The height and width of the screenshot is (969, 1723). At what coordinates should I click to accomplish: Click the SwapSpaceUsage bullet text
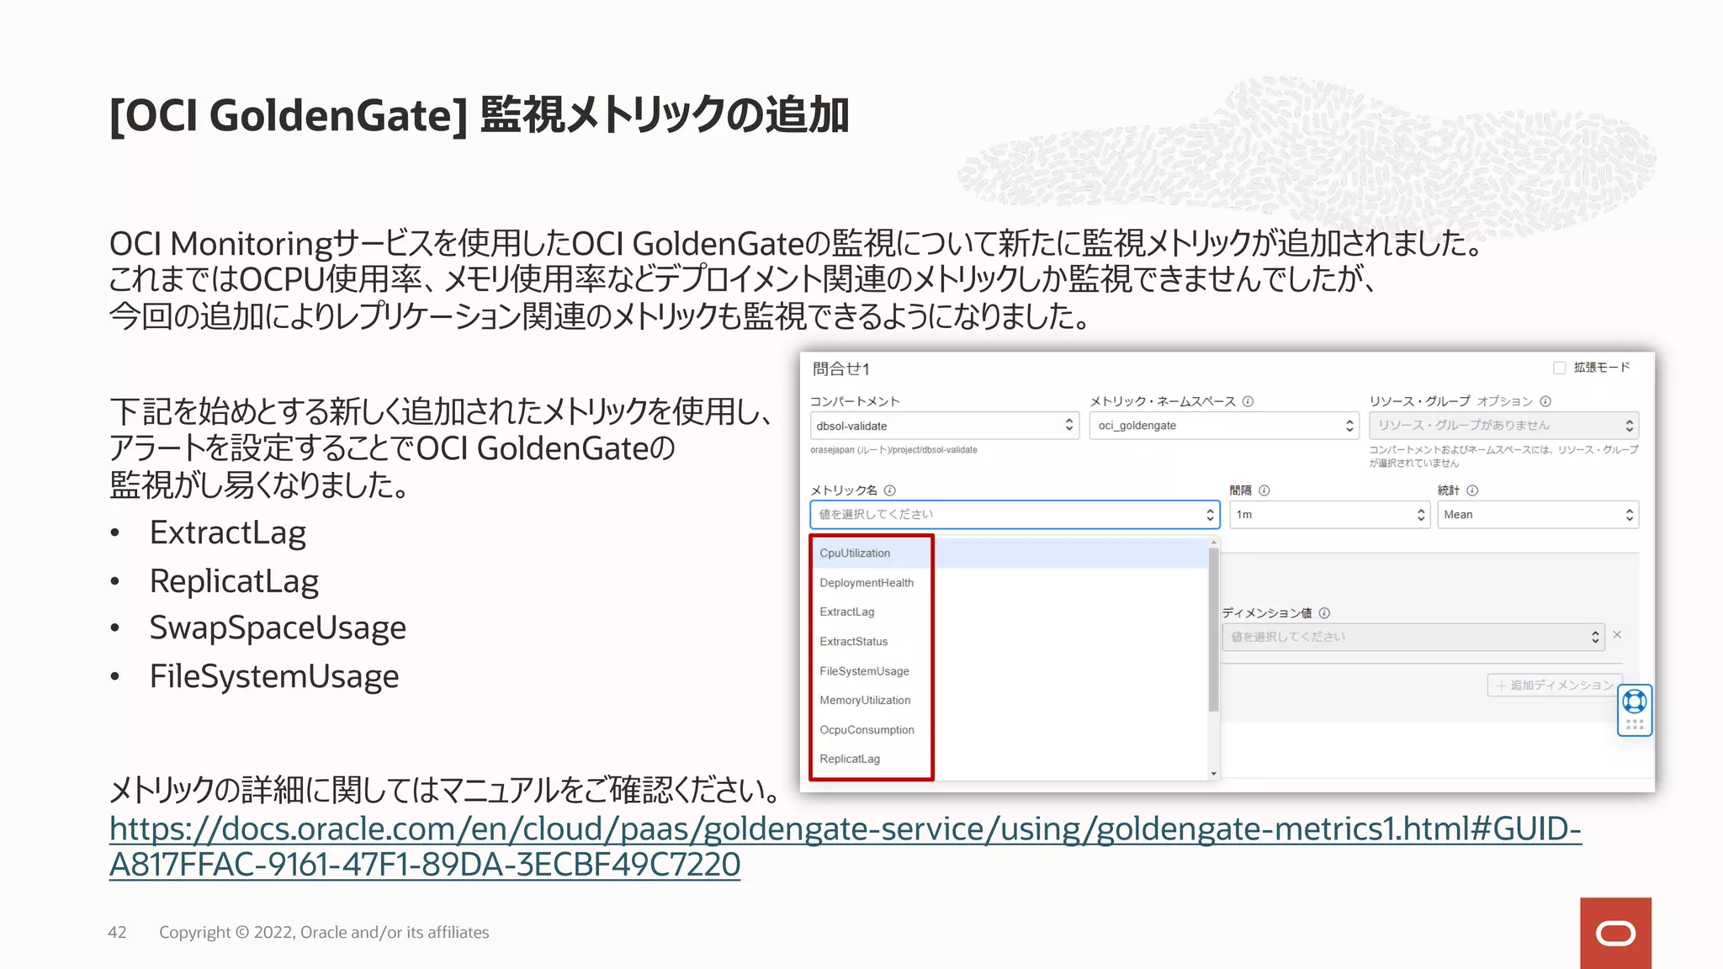tap(278, 628)
